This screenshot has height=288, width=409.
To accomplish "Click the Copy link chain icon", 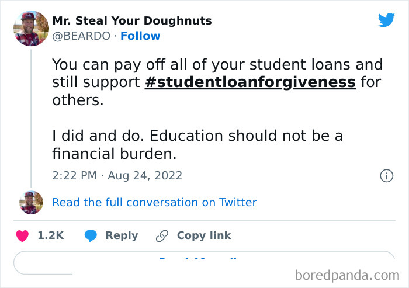I will point(162,235).
